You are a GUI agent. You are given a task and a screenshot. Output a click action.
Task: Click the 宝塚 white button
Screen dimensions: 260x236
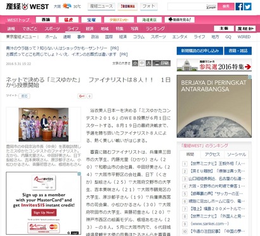(91, 20)
